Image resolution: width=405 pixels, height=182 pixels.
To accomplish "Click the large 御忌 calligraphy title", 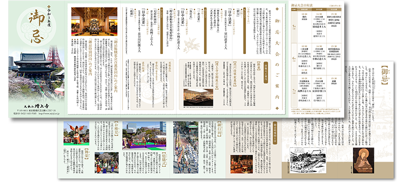I will tap(37, 27).
